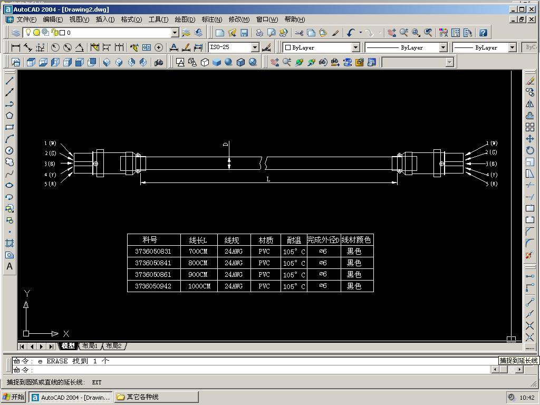This screenshot has height=405, width=540.
Task: Expand the ByLayer lineweight dropdown
Action: (x=512, y=47)
